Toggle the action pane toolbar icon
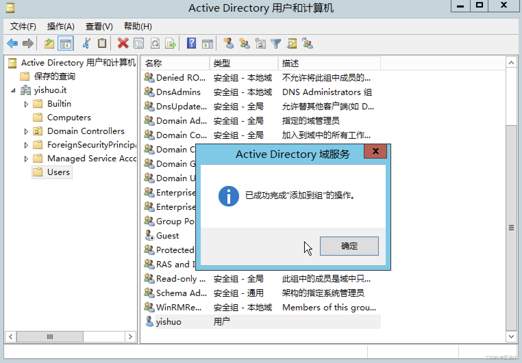Screen dimensions: 522x363 [x=208, y=43]
